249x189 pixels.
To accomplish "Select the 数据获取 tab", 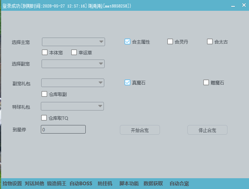I will [153, 184].
